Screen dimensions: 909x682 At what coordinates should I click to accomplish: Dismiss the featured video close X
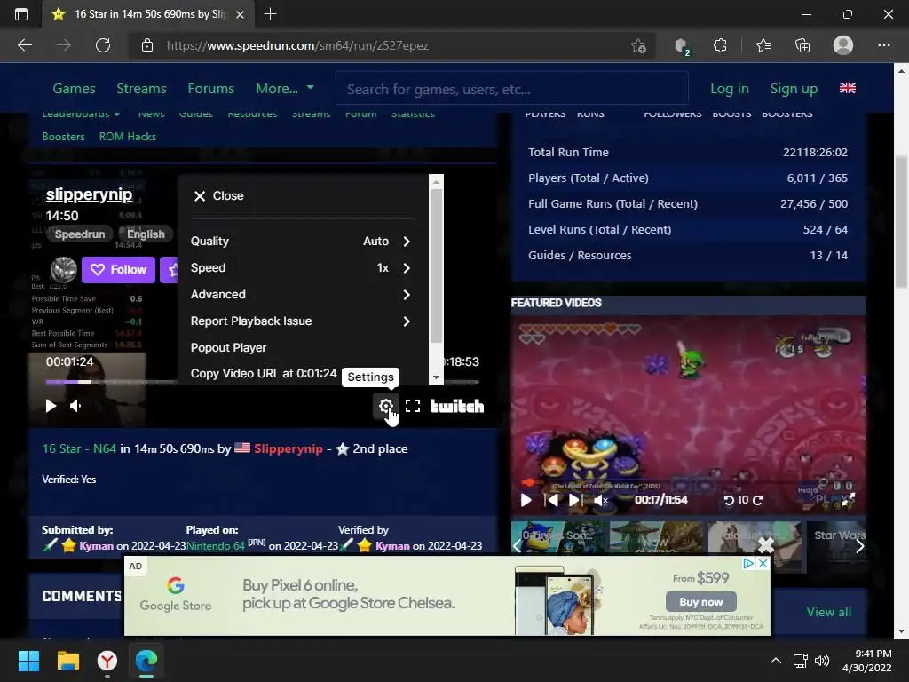click(x=766, y=544)
